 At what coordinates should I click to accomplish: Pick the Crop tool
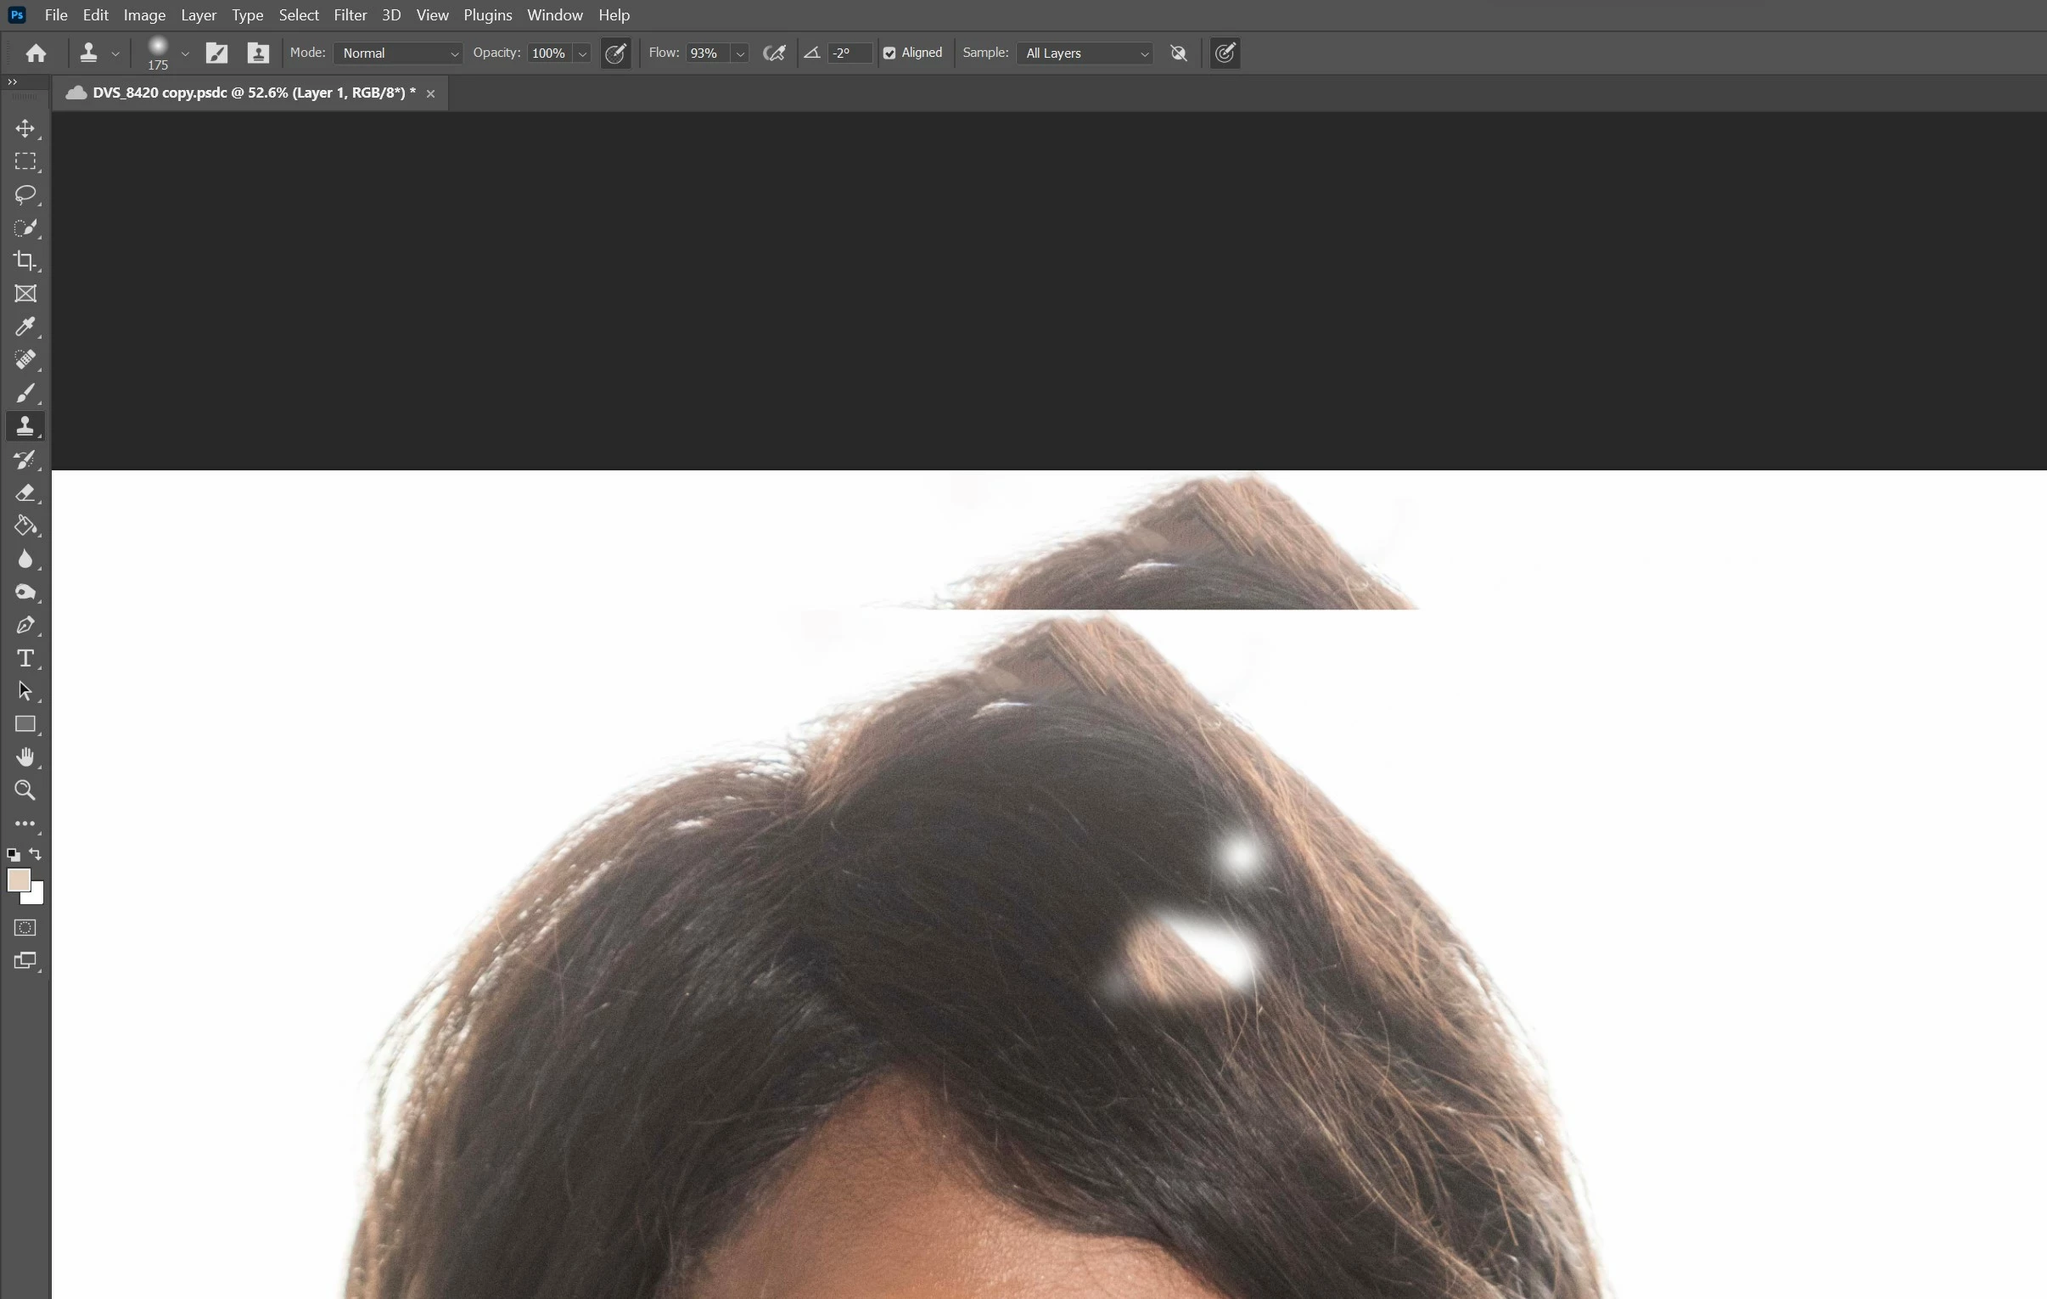25,261
